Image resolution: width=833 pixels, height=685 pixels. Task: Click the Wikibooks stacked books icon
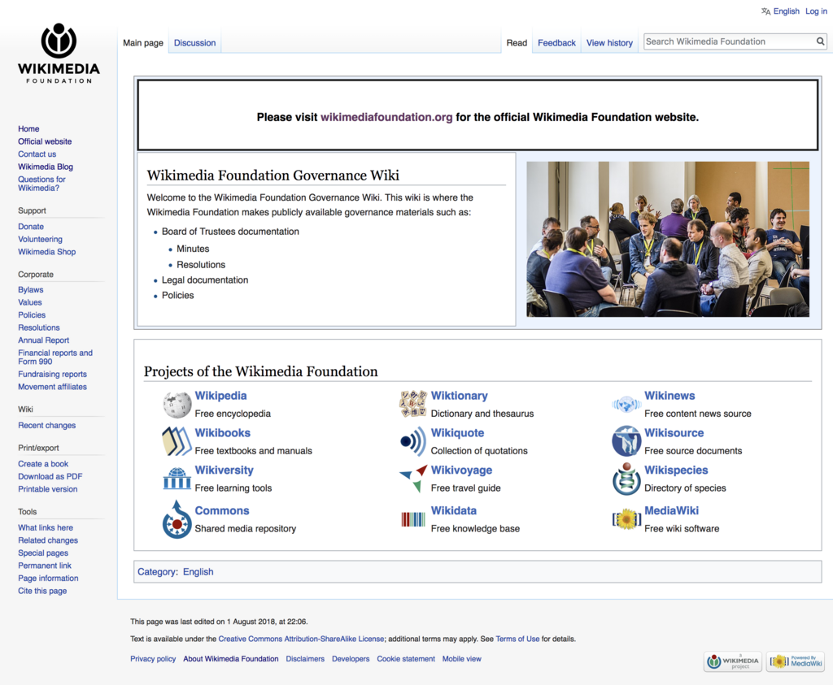(x=177, y=441)
